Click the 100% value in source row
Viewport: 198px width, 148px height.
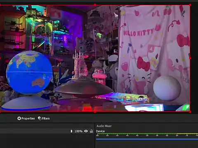(78, 131)
